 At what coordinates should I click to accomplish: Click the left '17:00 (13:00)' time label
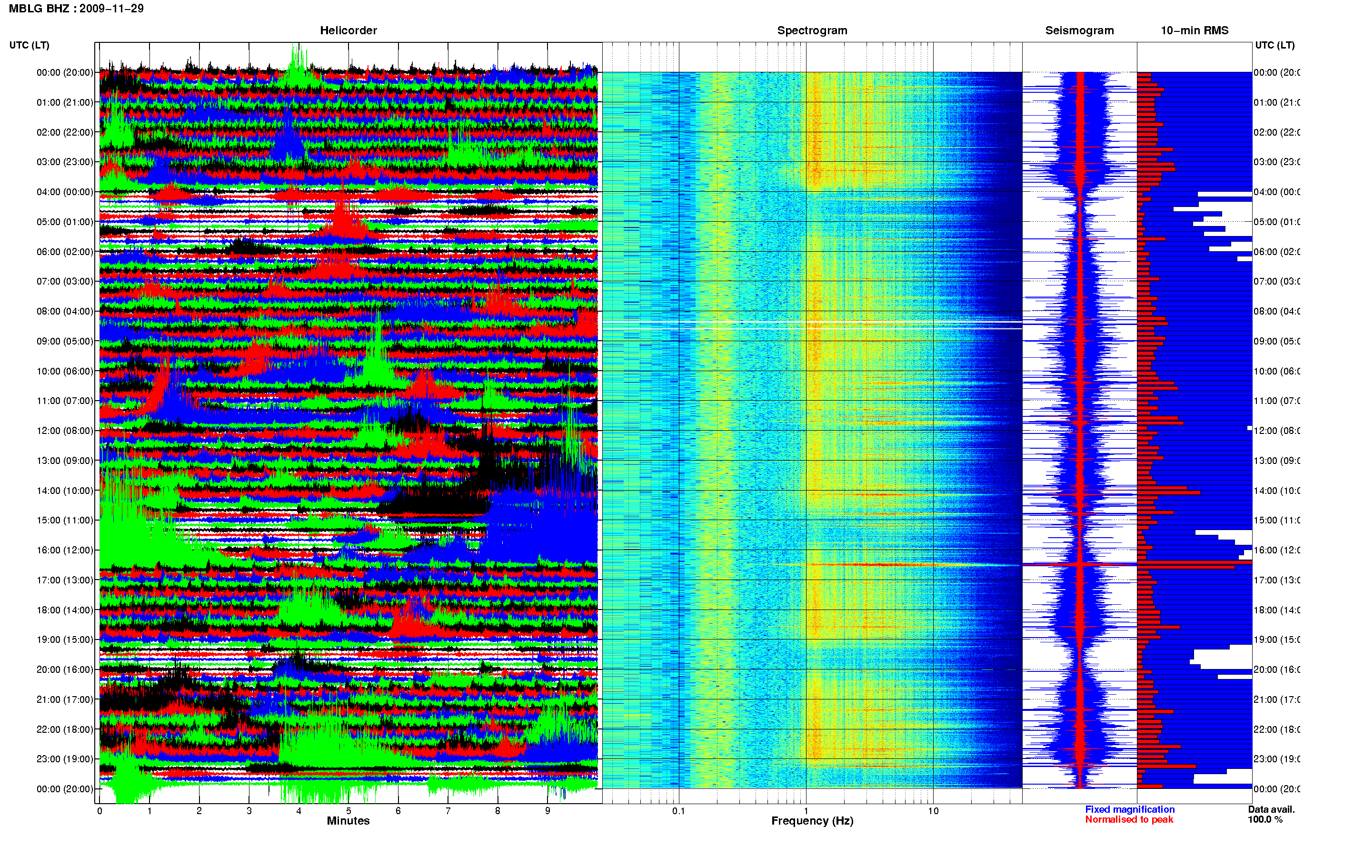[65, 580]
